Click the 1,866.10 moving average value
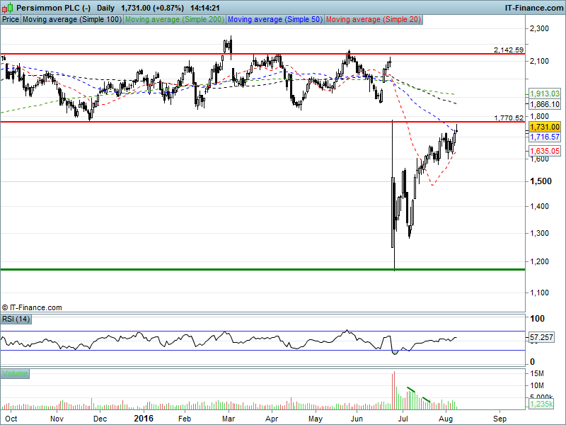Image resolution: width=566 pixels, height=425 pixels. [x=544, y=104]
